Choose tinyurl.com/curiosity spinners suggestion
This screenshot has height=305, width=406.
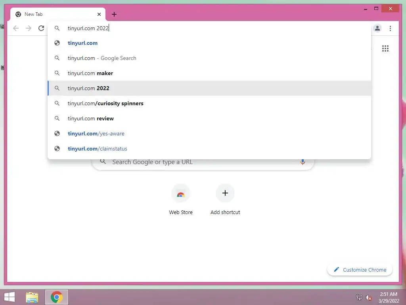(209, 103)
